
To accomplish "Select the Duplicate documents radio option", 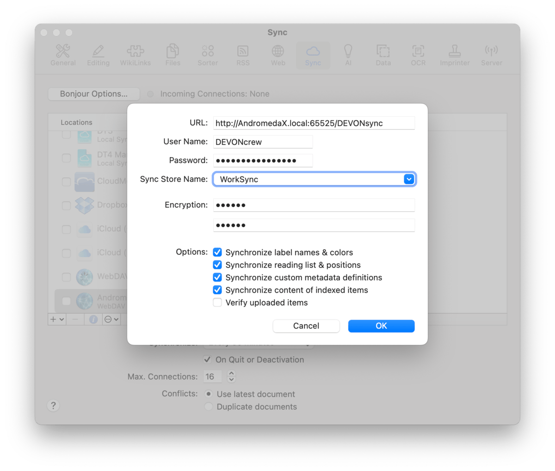I will tap(209, 407).
